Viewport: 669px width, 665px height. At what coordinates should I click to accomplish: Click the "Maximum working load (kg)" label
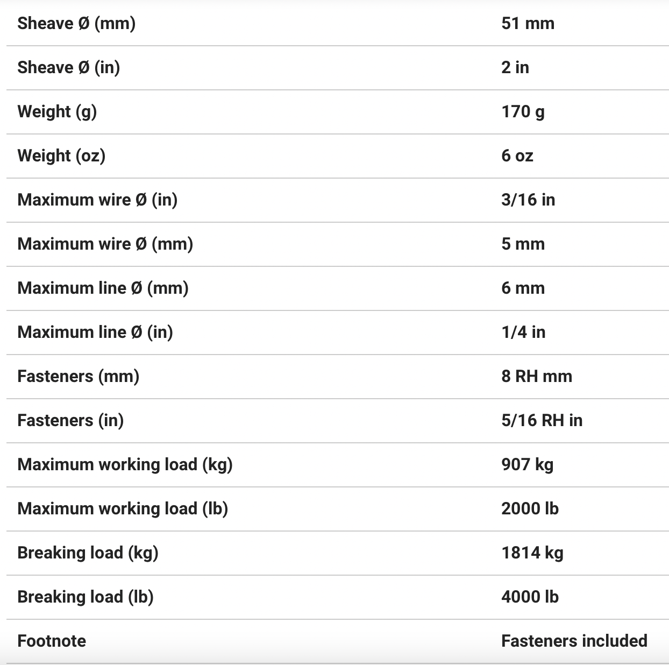point(125,464)
